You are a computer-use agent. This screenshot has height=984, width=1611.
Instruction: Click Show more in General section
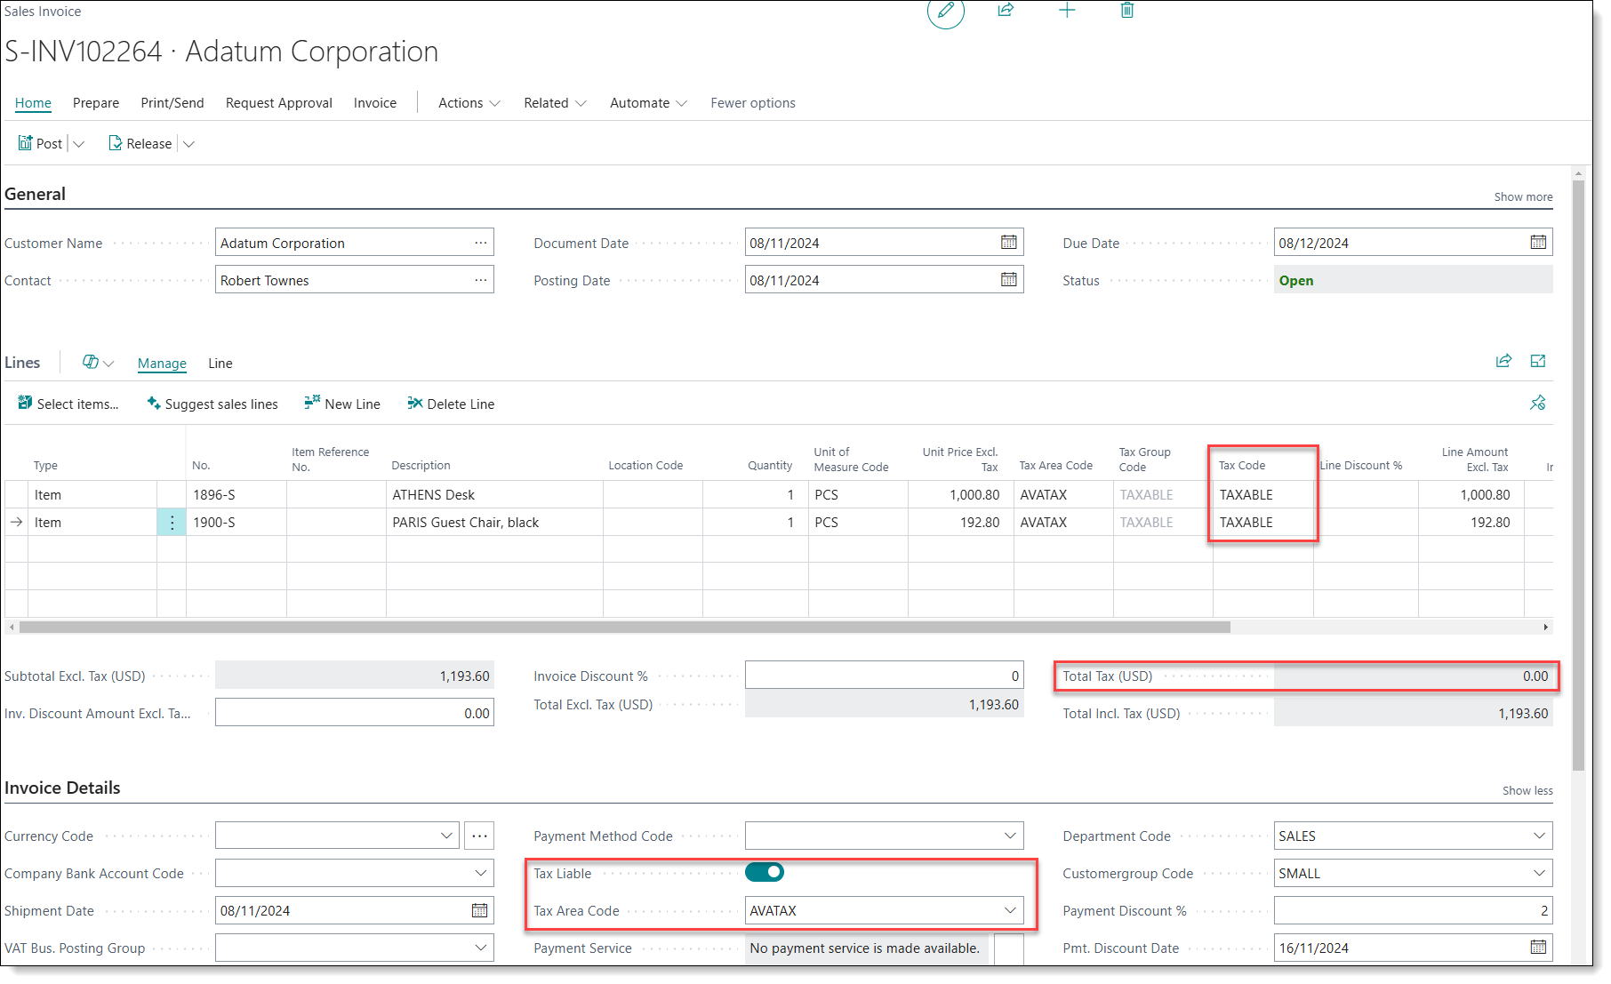pos(1522,197)
